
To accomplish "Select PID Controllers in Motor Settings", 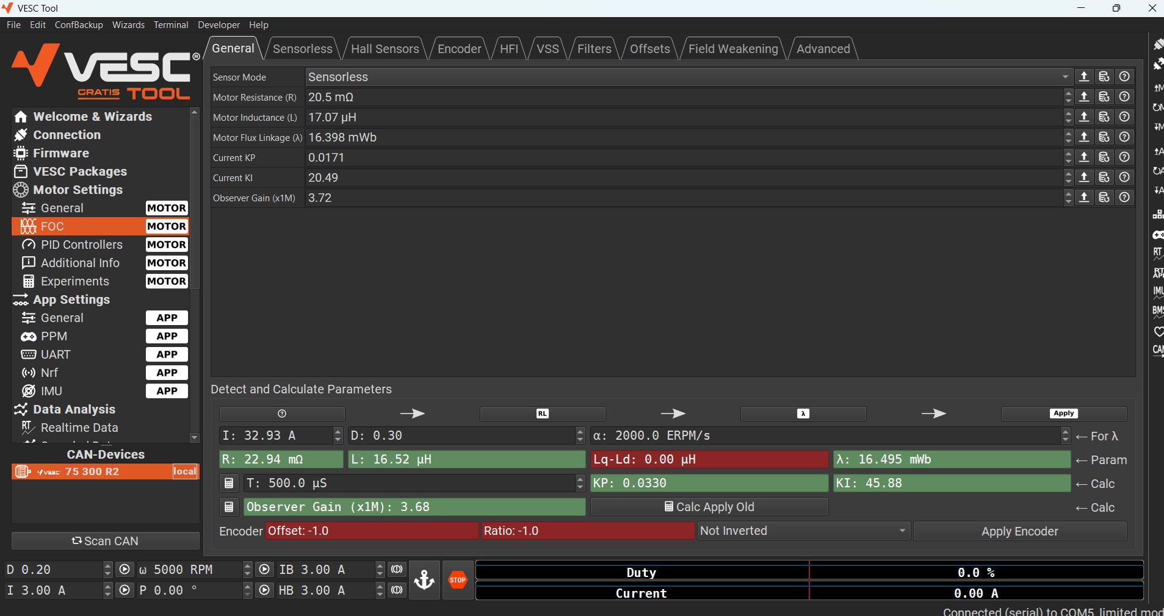I will 82,245.
